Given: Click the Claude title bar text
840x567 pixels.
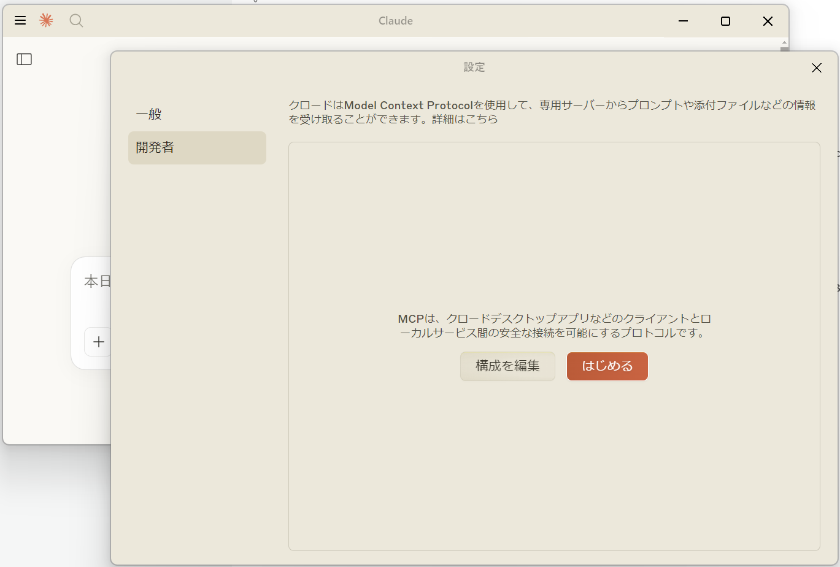Looking at the screenshot, I should 396,21.
